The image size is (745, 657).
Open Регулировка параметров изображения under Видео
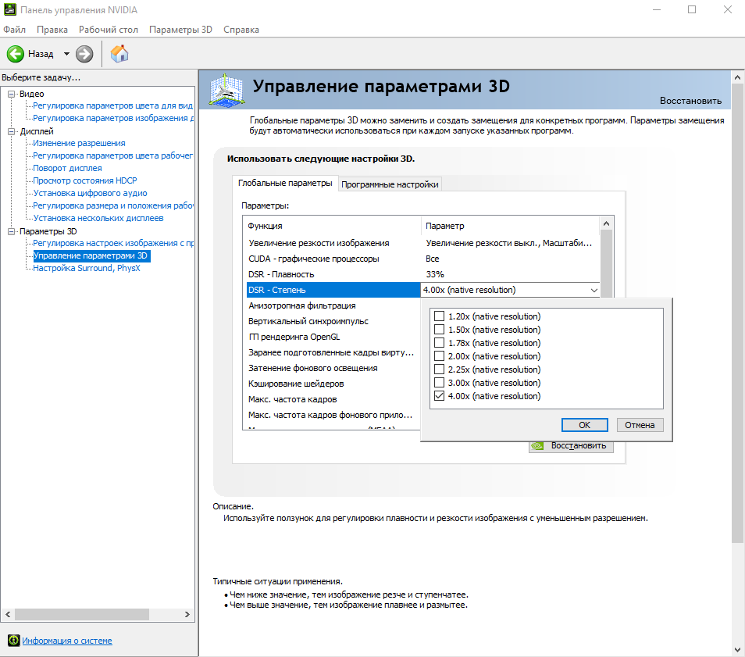[x=113, y=118]
